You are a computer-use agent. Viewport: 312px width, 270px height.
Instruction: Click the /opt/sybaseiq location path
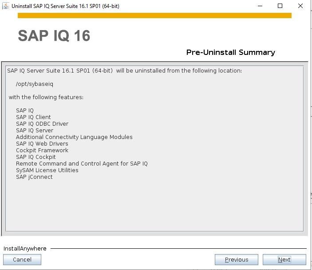pyautogui.click(x=35, y=84)
